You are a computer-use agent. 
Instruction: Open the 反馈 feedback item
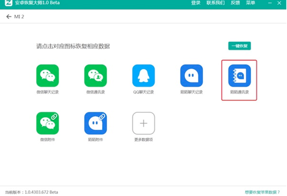pyautogui.click(x=235, y=3)
